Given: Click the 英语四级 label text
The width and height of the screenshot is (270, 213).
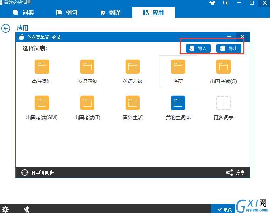Looking at the screenshot, I should [x=87, y=81].
